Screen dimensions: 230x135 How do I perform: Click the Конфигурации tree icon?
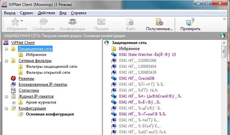[x=13, y=108]
